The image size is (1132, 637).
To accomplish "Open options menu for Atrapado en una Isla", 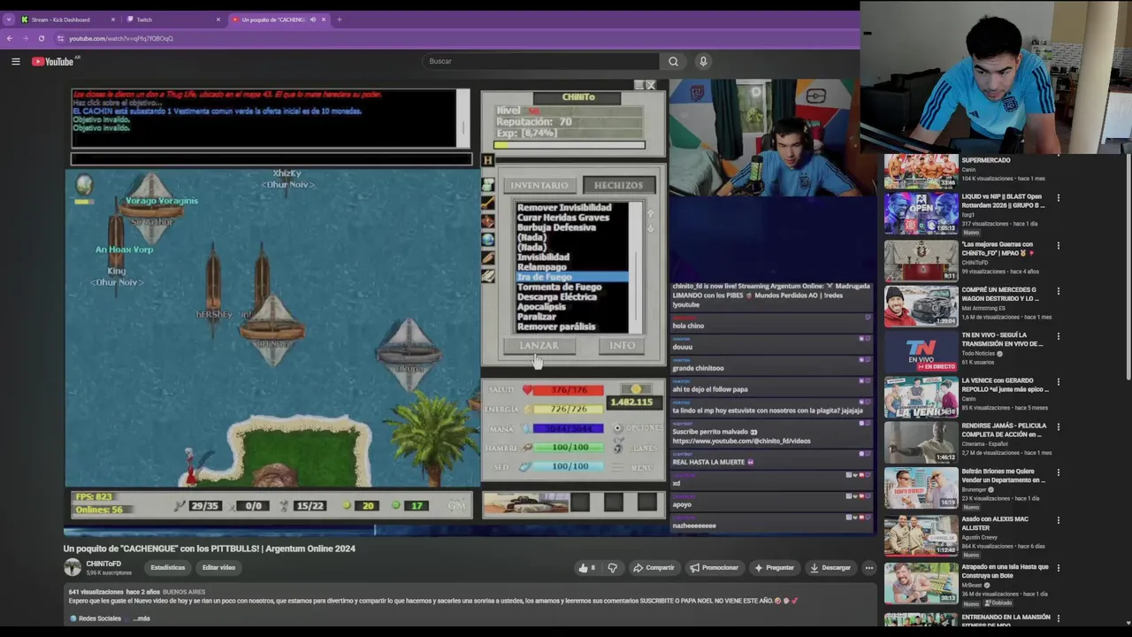I will [x=1059, y=569].
